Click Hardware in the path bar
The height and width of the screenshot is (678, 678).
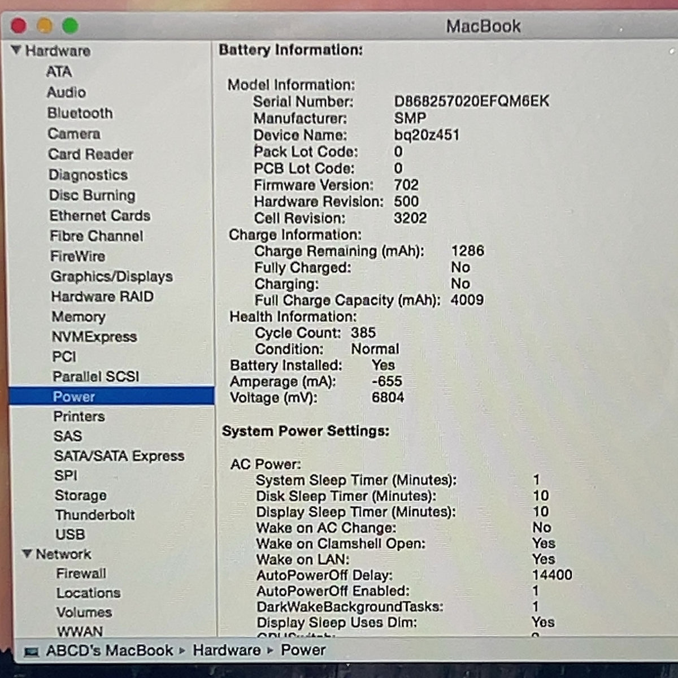pos(227,650)
